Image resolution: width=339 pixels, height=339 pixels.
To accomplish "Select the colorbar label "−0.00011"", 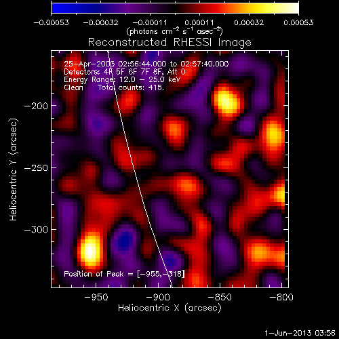I will click(x=150, y=22).
